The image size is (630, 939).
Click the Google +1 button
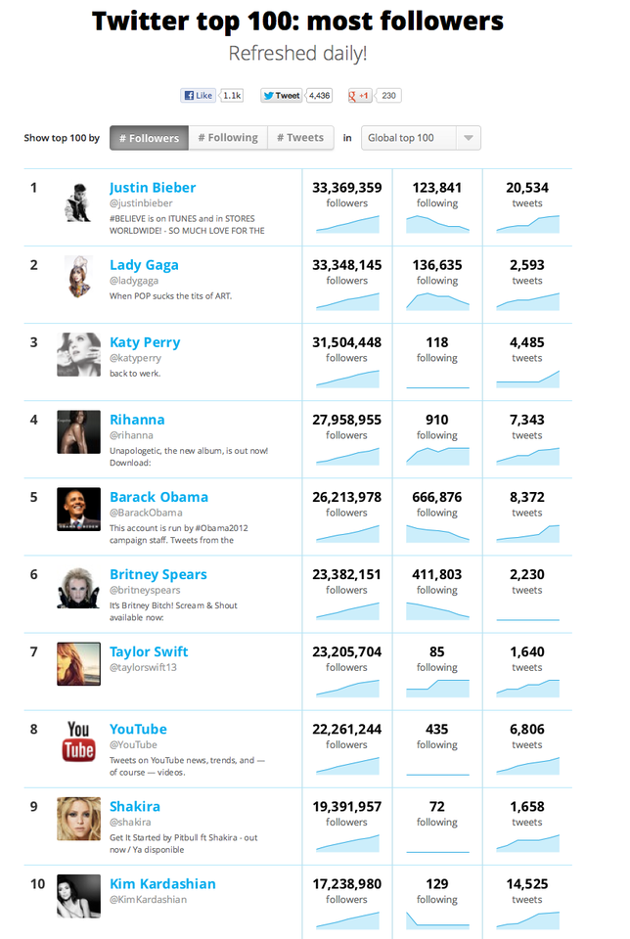(360, 95)
